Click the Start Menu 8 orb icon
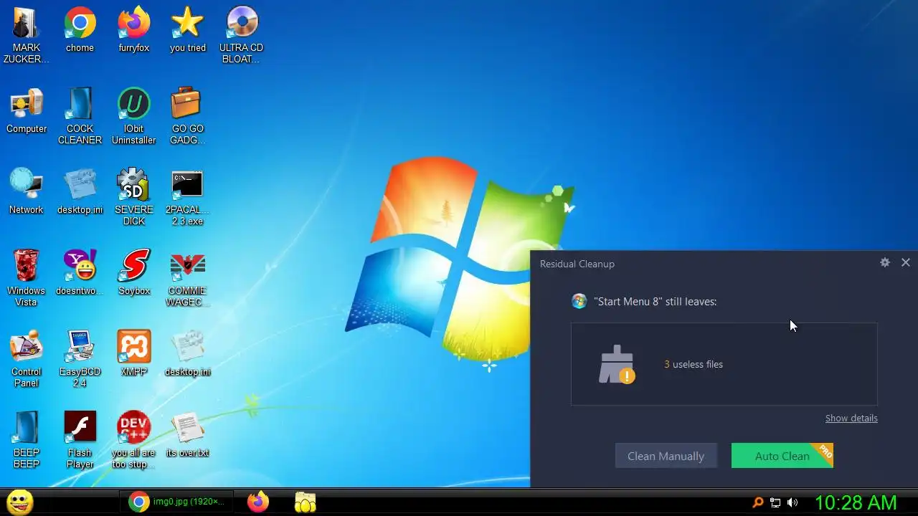The image size is (918, 516). click(x=579, y=301)
